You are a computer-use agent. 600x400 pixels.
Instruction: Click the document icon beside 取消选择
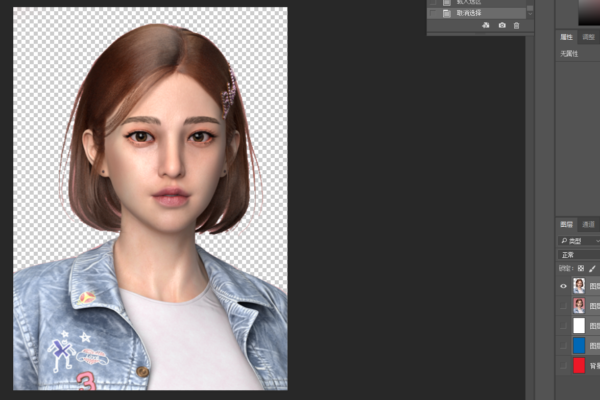pos(447,13)
